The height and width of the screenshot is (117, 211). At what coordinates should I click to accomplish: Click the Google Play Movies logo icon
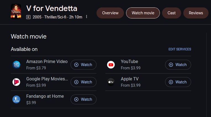coord(16,82)
